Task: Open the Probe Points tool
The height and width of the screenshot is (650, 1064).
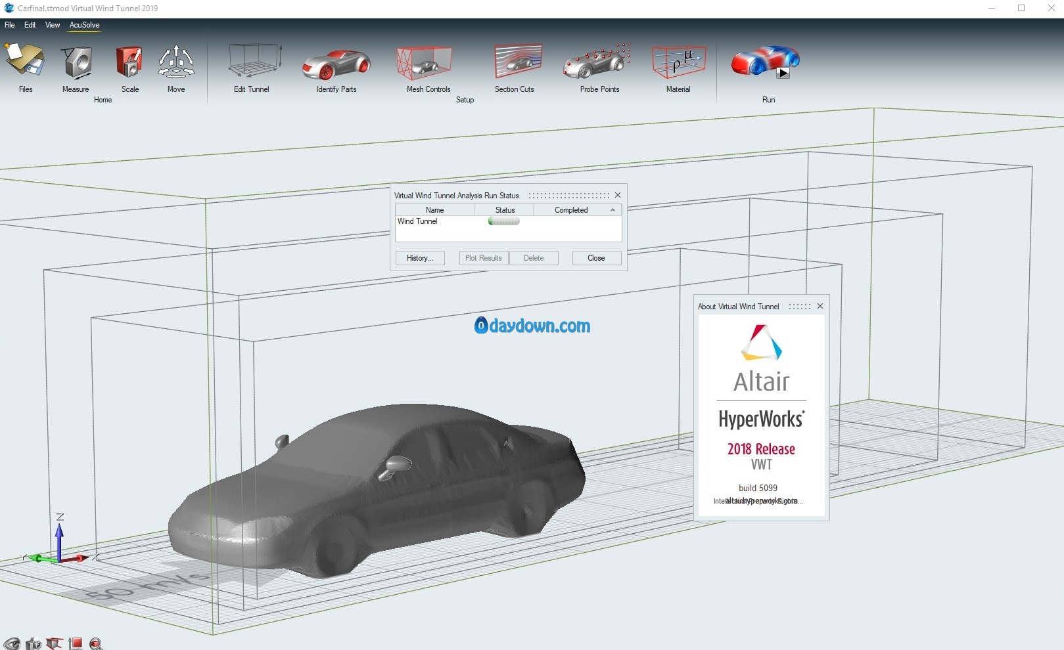Action: point(599,68)
